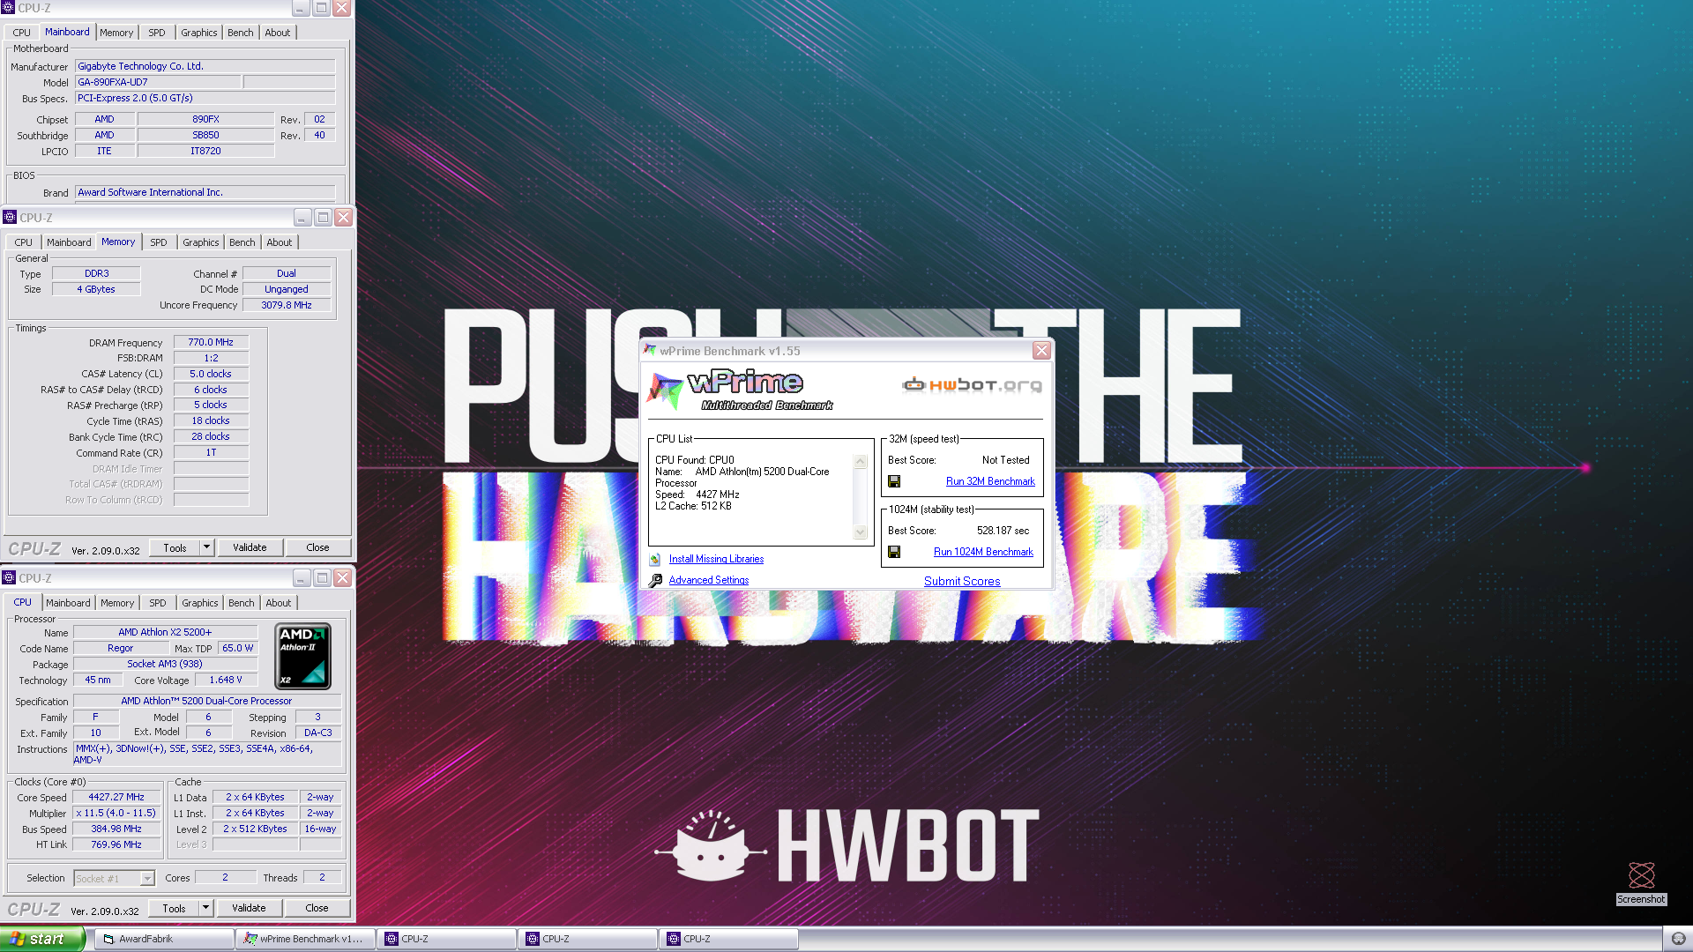Click the hwbot.org logo in wPrime
The width and height of the screenshot is (1693, 952).
tap(972, 384)
